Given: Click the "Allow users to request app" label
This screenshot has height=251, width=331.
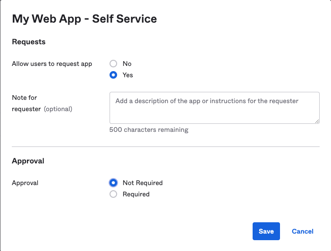Looking at the screenshot, I should (52, 64).
